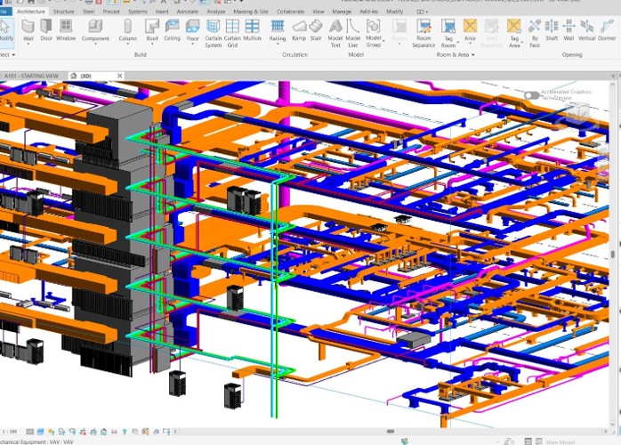Open the Steel ribbon tab

click(88, 12)
